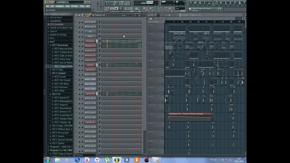Mute the RealGuitar #3 channel LED
The height and width of the screenshot is (163, 290).
pos(77,46)
